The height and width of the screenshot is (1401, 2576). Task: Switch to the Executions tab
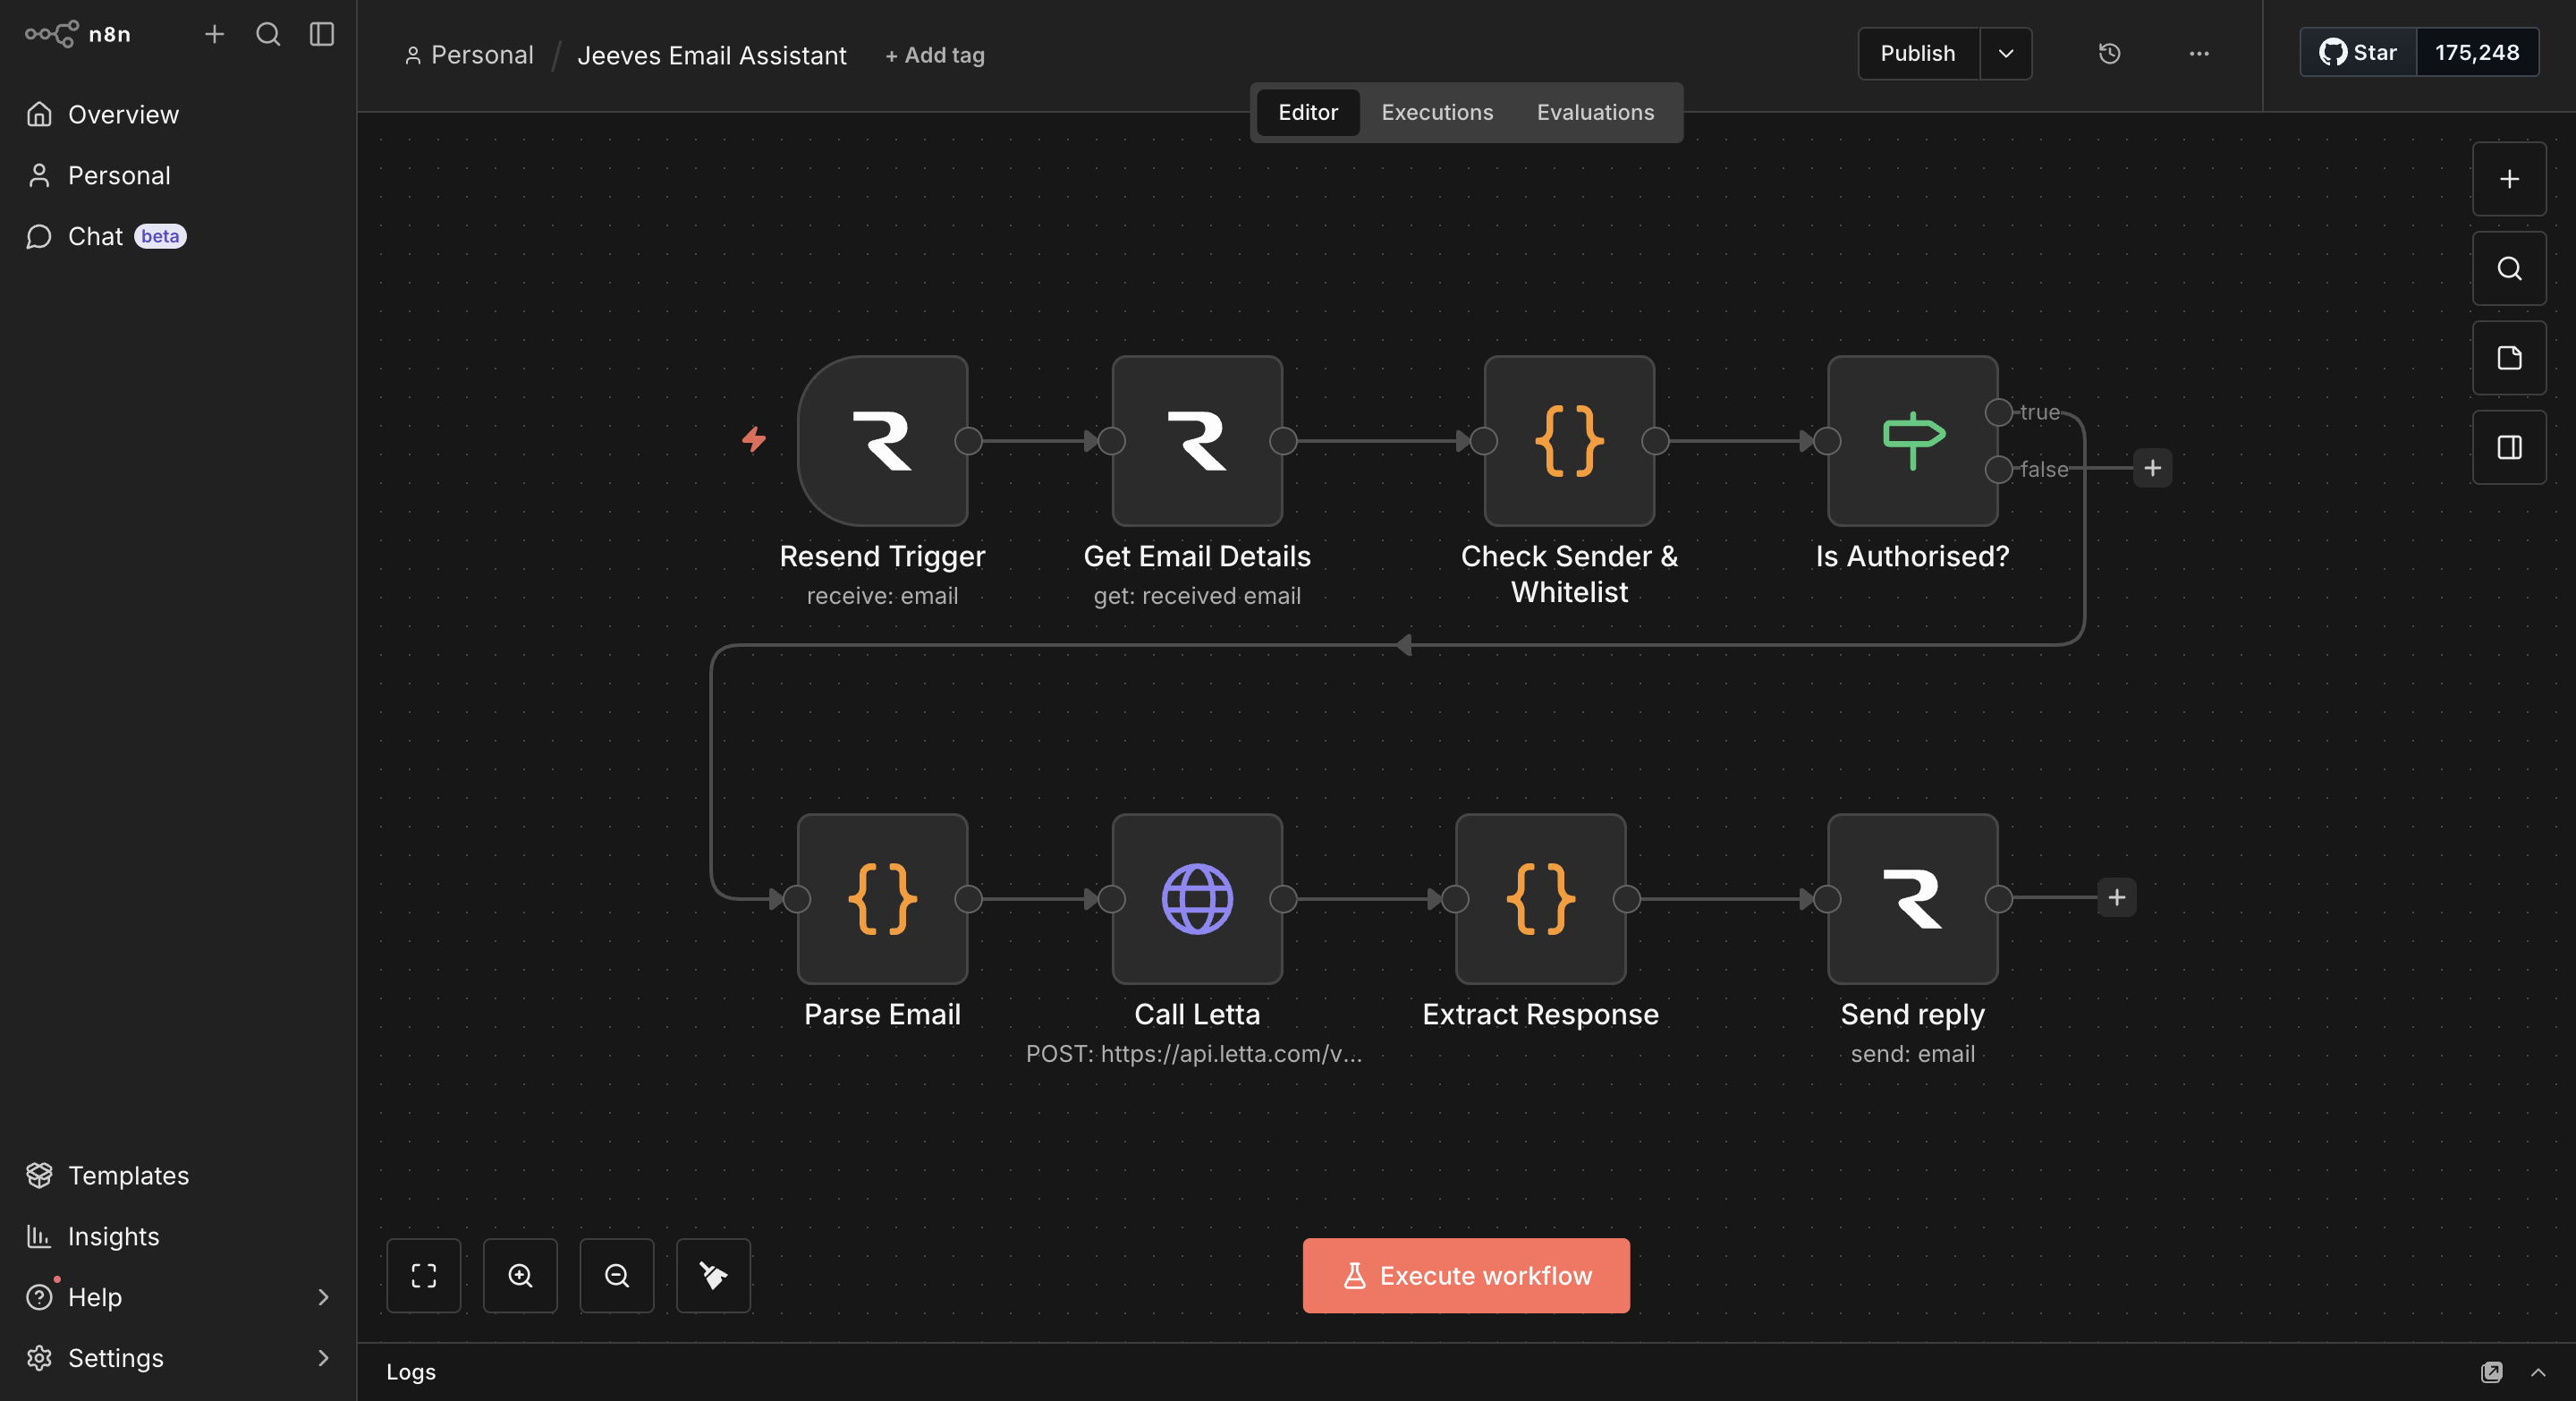coord(1436,112)
